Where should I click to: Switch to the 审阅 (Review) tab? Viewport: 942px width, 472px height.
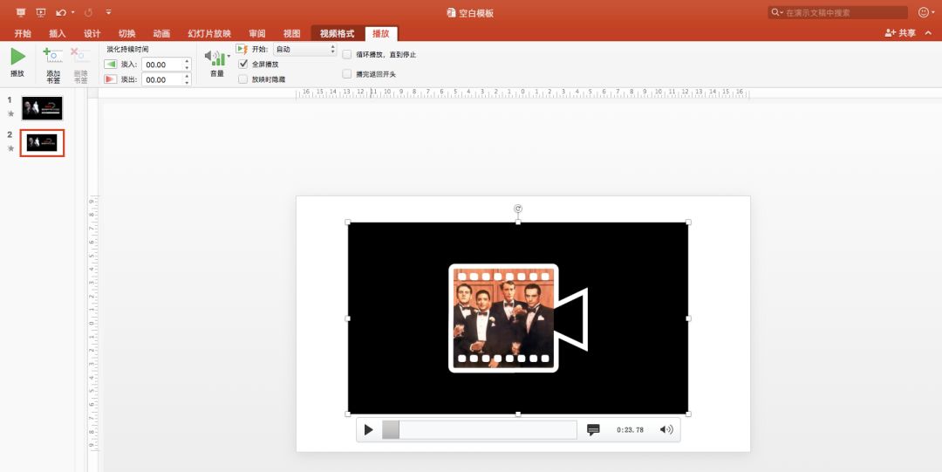point(257,34)
